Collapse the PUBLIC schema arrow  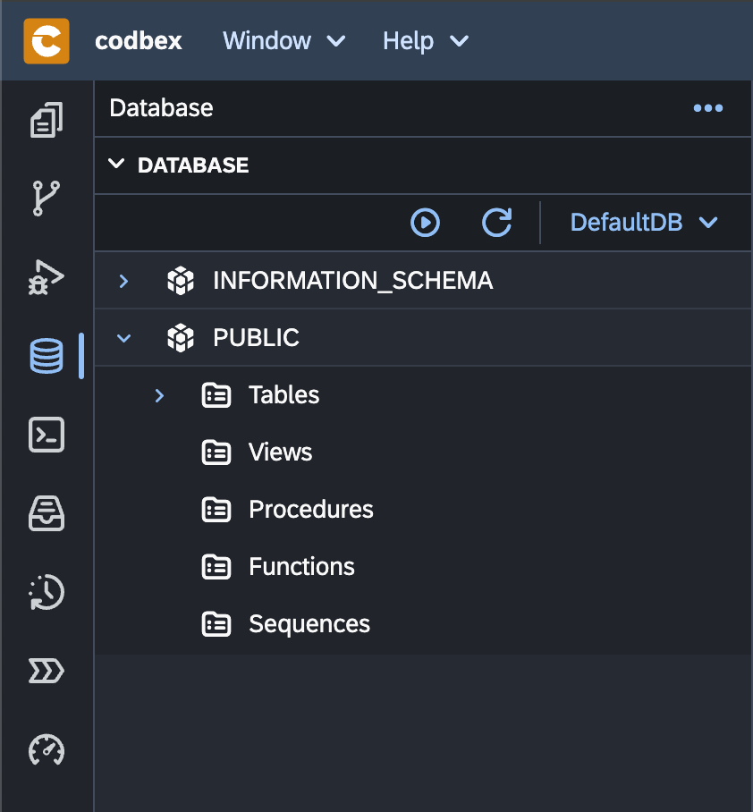pyautogui.click(x=123, y=338)
